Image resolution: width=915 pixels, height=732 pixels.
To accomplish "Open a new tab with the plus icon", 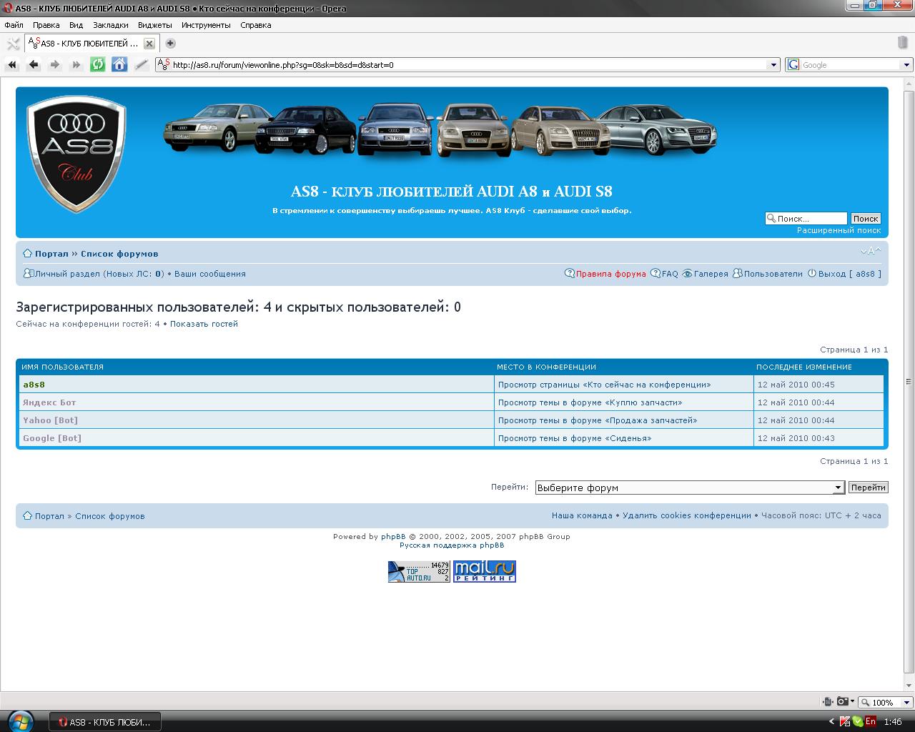I will click(170, 44).
